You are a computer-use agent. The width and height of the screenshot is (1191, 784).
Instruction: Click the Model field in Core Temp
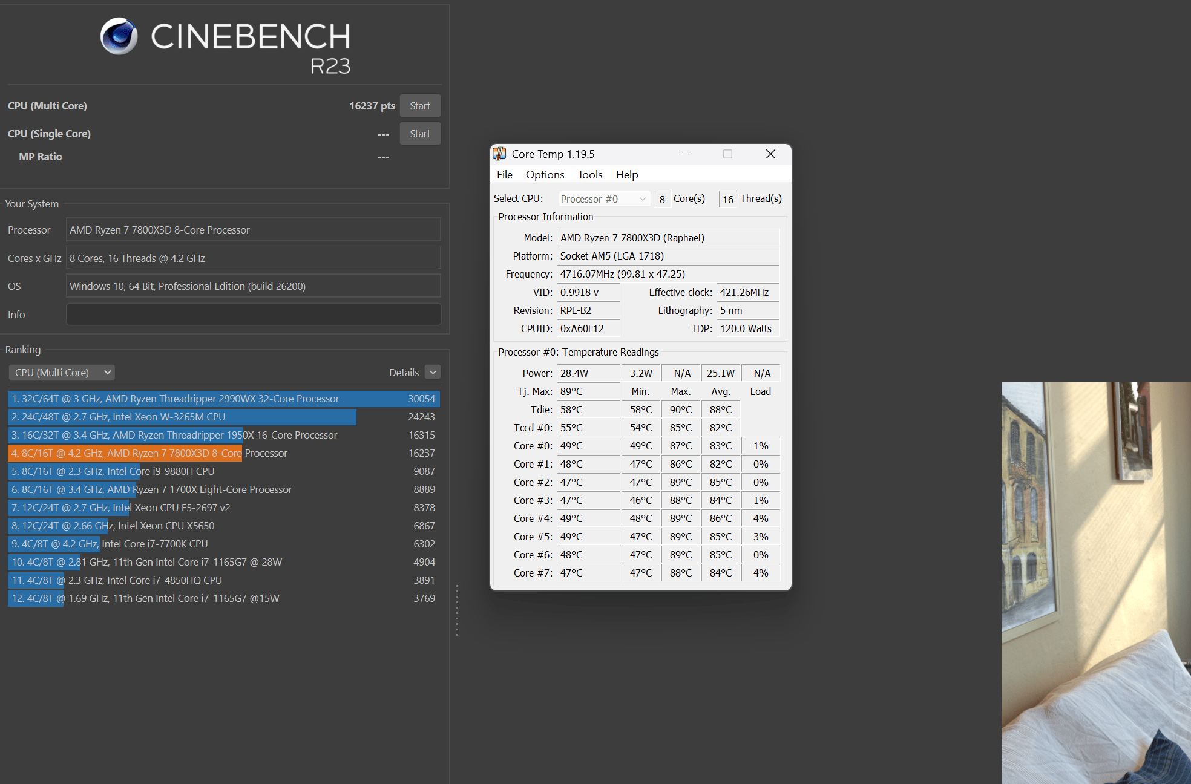tap(668, 238)
